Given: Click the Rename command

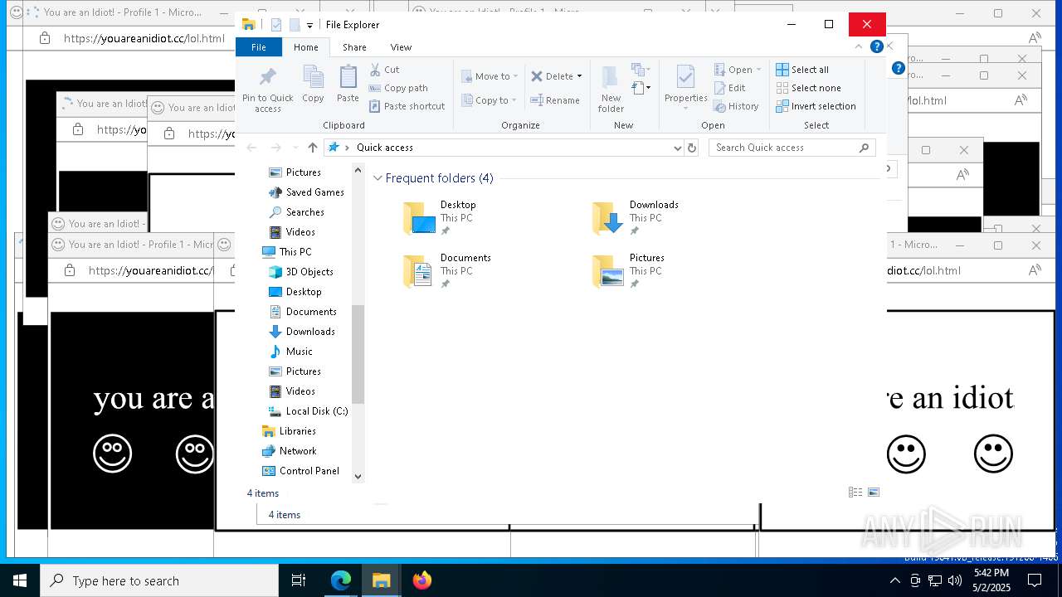Looking at the screenshot, I should [556, 100].
